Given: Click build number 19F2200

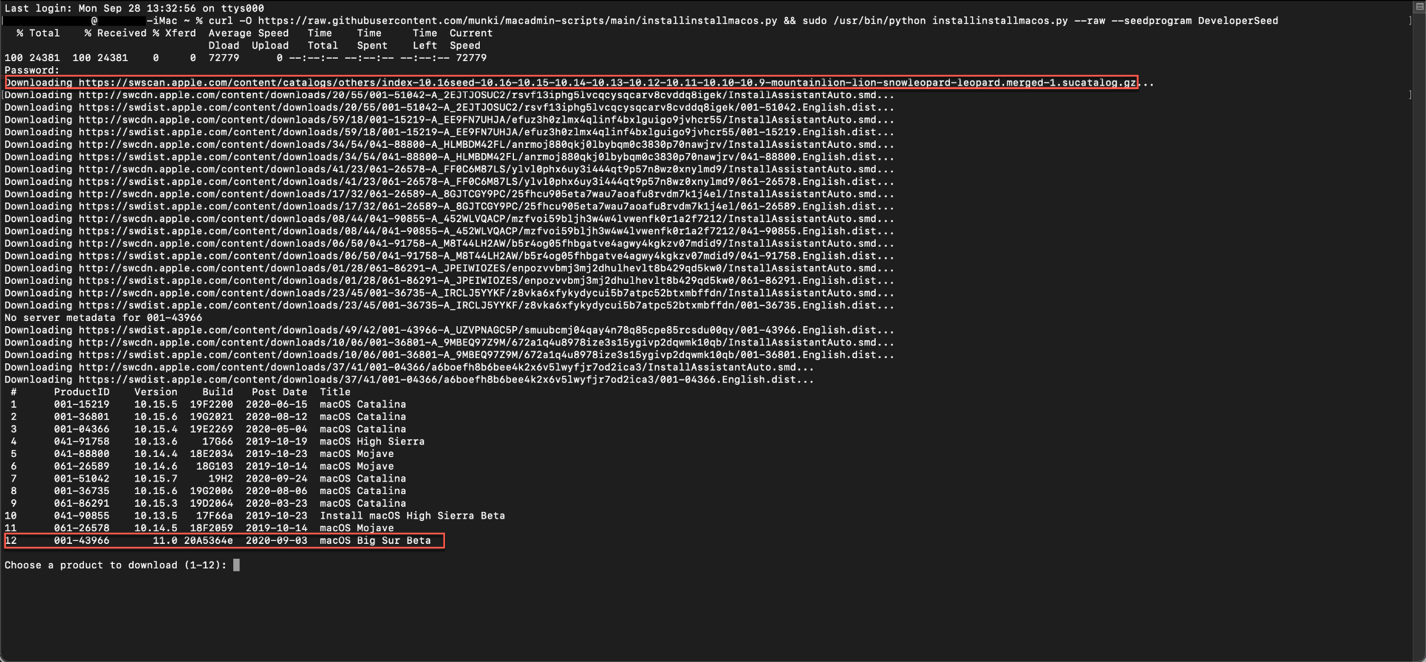Looking at the screenshot, I should tap(212, 405).
